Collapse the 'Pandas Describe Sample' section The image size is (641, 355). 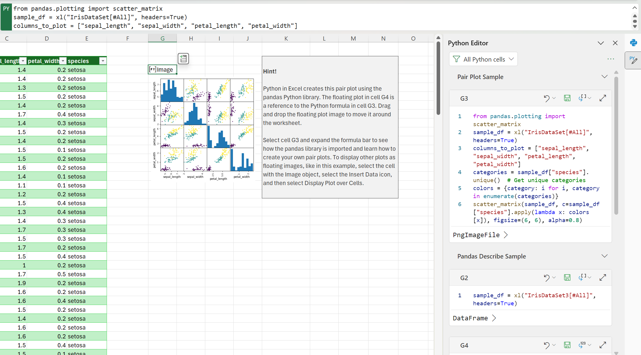click(x=604, y=256)
